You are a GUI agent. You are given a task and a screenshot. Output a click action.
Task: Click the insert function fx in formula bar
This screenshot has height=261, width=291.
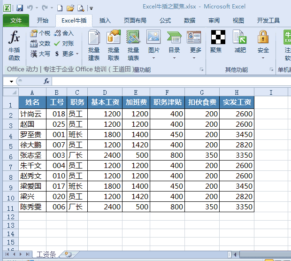(x=46, y=81)
